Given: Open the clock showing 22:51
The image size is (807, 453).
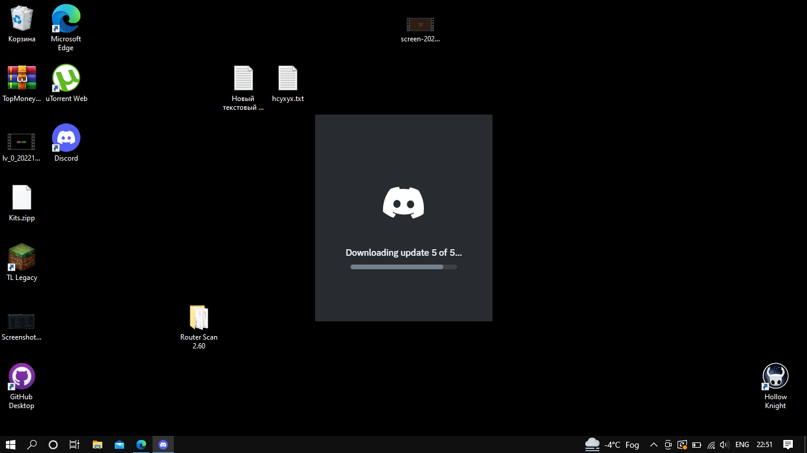Looking at the screenshot, I should click(764, 445).
